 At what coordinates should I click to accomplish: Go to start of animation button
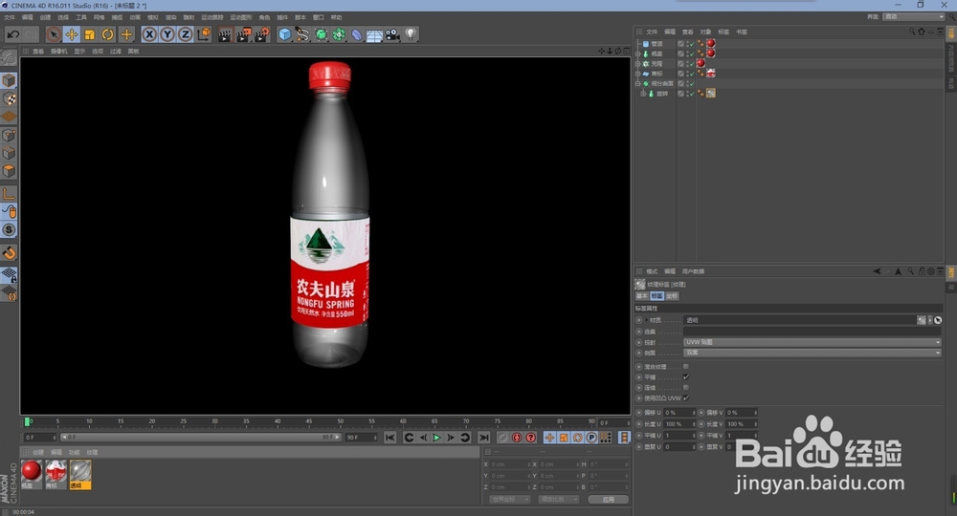(x=390, y=438)
